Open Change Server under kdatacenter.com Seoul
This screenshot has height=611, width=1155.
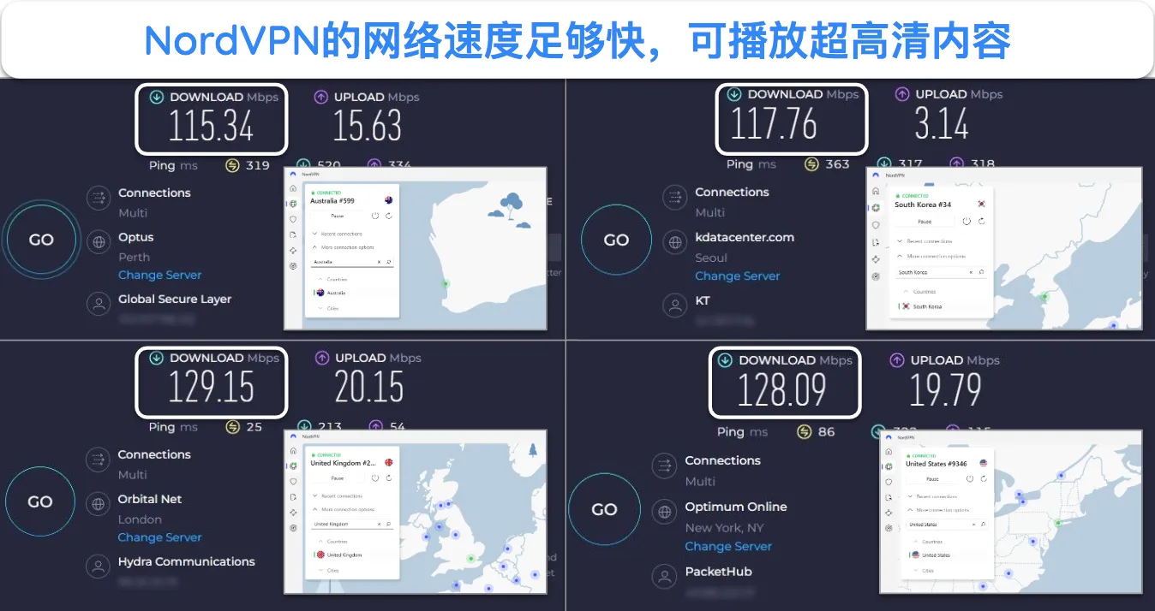pyautogui.click(x=738, y=276)
